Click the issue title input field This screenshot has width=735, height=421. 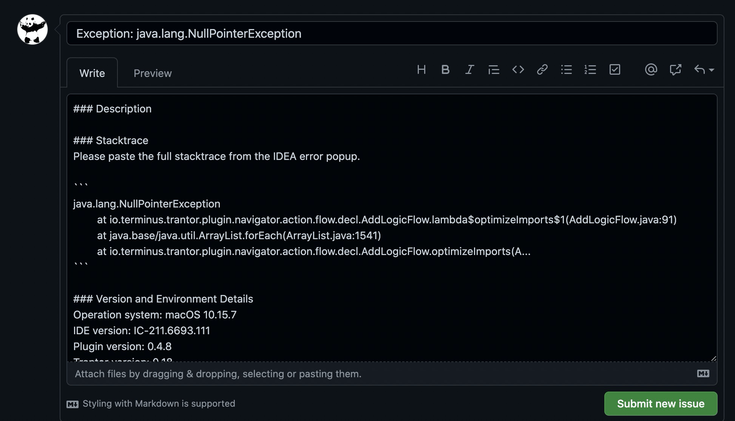point(392,33)
